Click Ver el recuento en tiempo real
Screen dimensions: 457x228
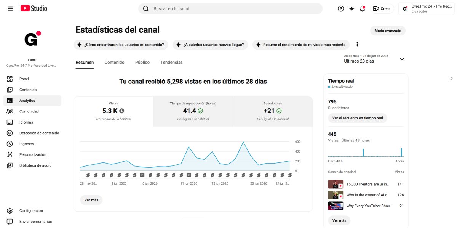click(358, 118)
